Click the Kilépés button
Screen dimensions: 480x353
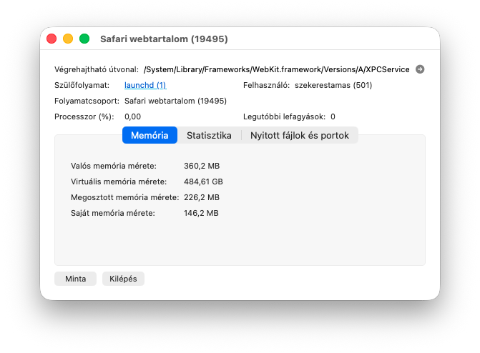[123, 279]
